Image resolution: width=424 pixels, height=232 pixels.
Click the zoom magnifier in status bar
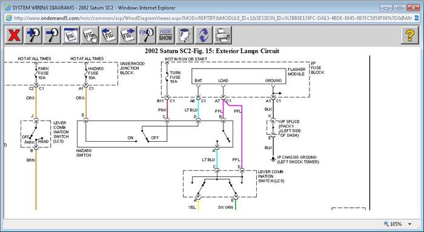click(386, 224)
